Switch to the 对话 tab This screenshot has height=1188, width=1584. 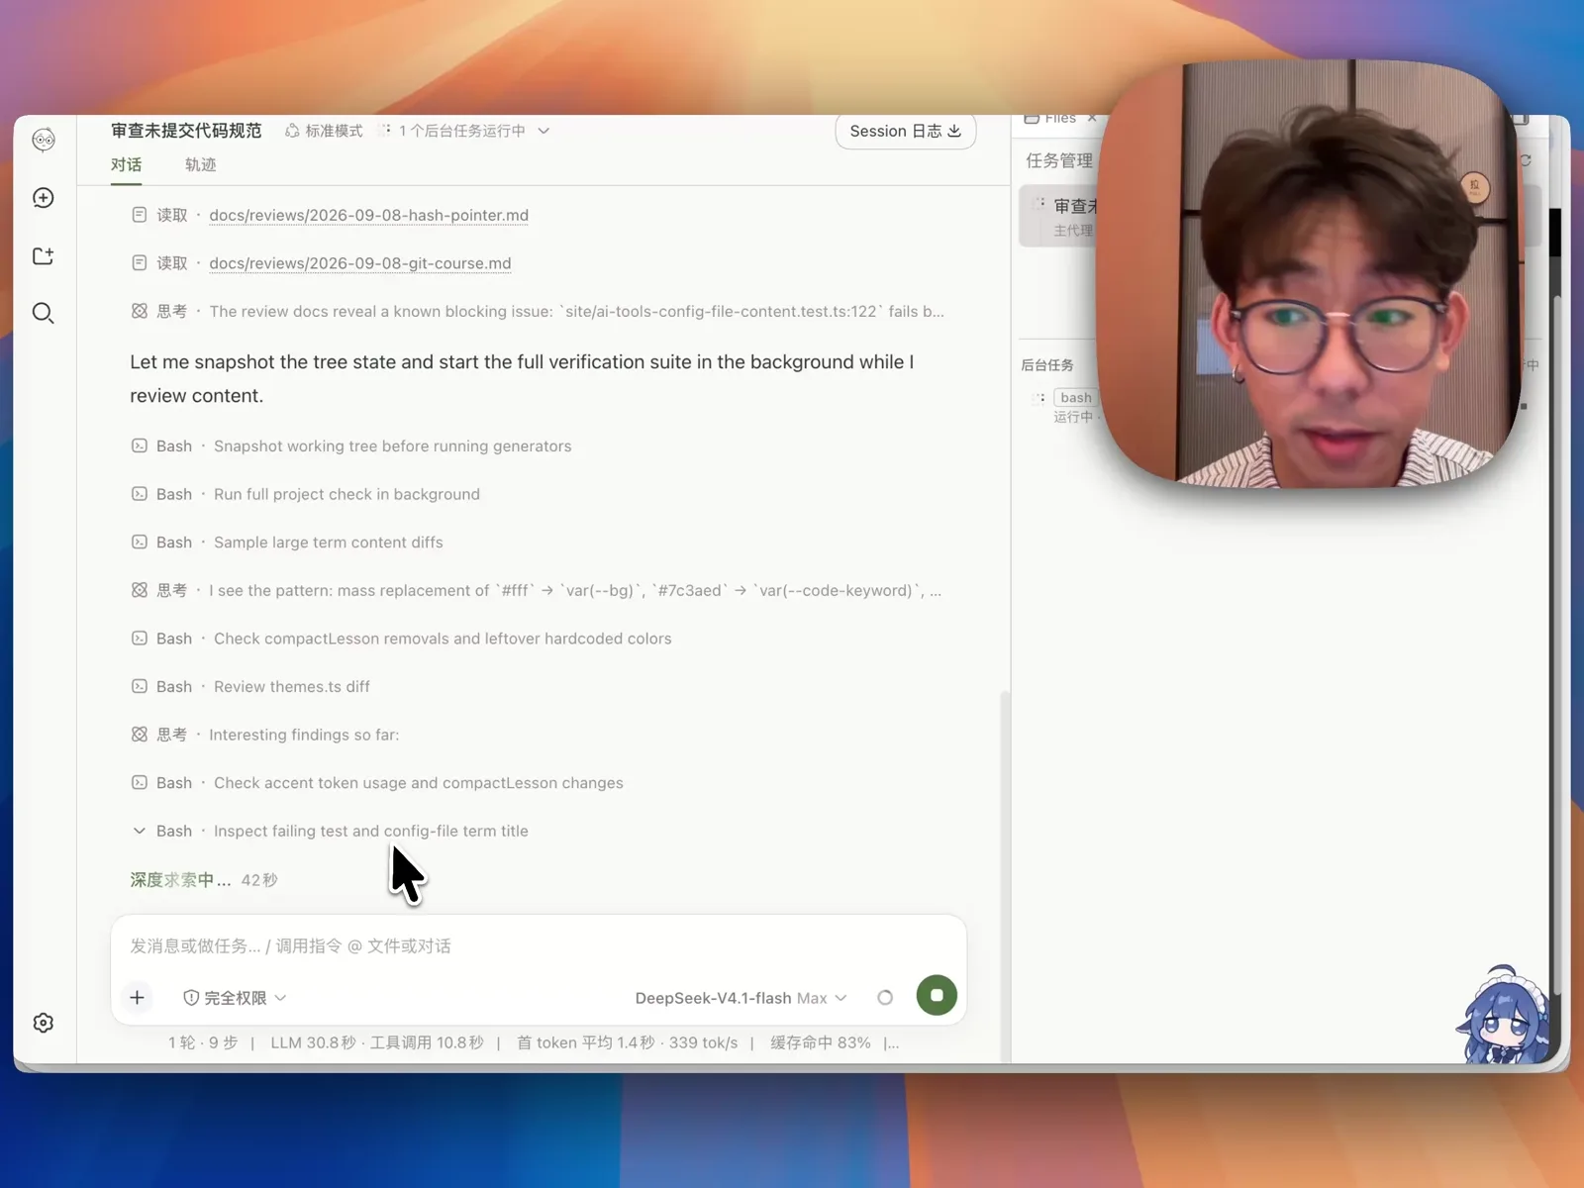click(x=126, y=164)
